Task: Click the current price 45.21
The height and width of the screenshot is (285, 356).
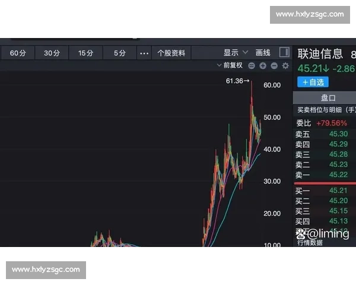Action: 313,68
